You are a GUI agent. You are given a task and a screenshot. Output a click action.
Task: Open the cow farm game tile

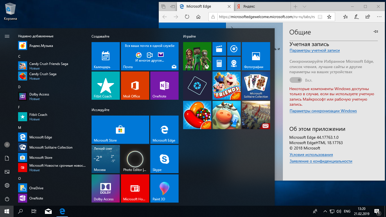pos(227,115)
